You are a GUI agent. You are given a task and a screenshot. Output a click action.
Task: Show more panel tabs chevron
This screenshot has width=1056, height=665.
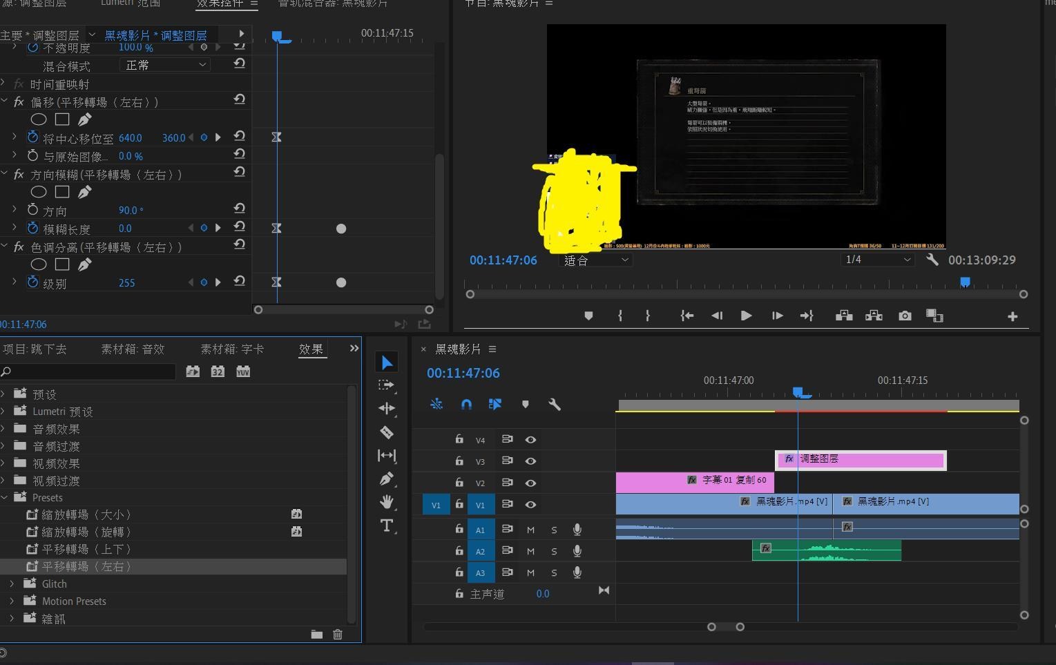(x=354, y=349)
